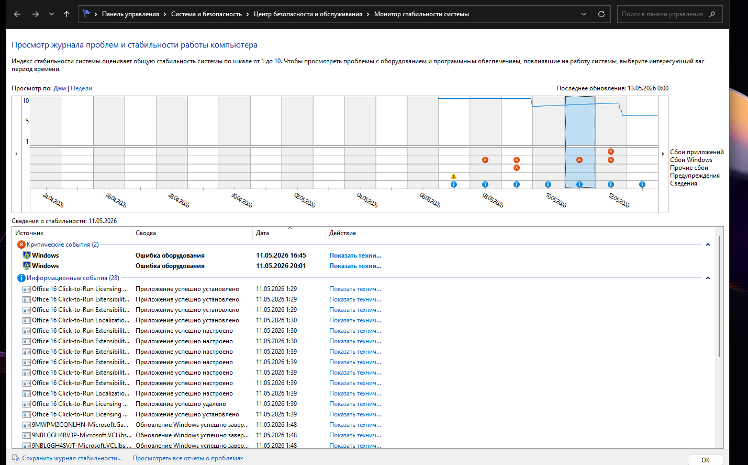Select the information icon on 07.05.2026

(x=454, y=184)
